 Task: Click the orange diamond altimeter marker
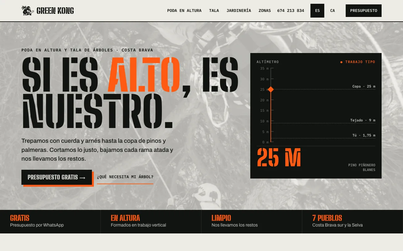point(270,89)
